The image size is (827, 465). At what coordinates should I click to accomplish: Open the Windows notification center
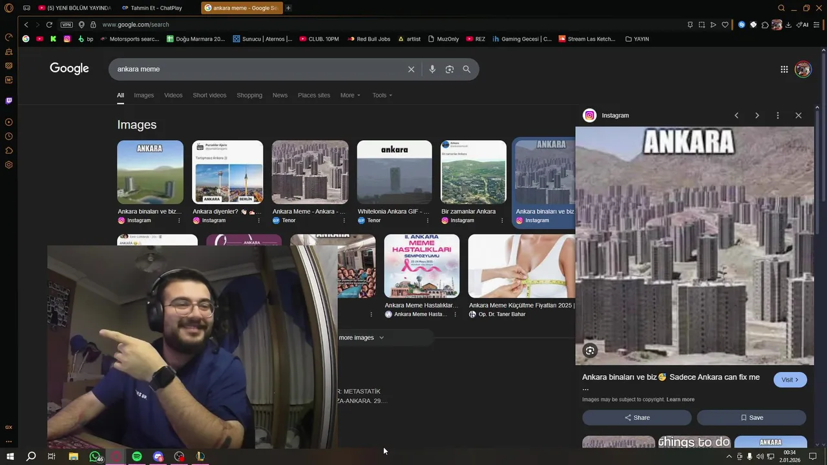pyautogui.click(x=813, y=457)
